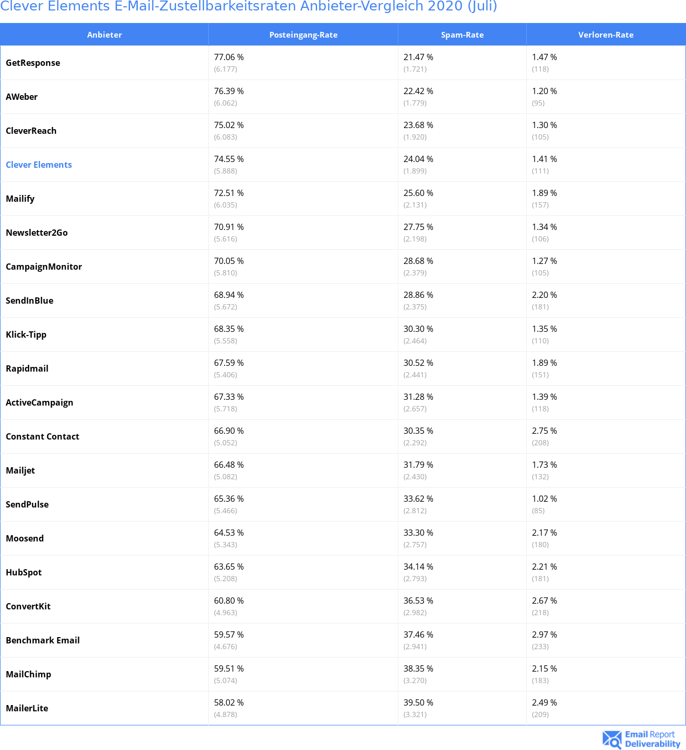The width and height of the screenshot is (686, 750).
Task: Click the MailerLite inbox rate 58.02 %
Action: [229, 702]
